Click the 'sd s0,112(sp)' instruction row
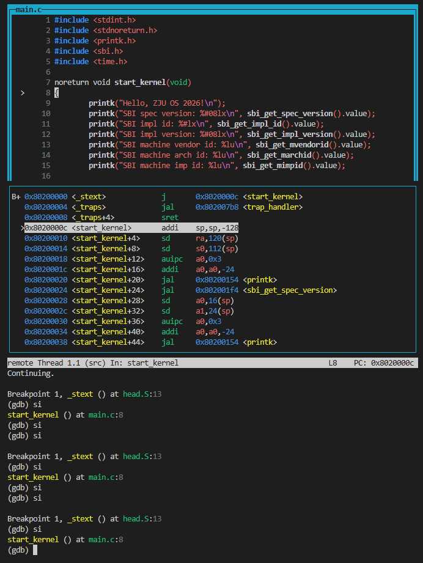The width and height of the screenshot is (423, 563). click(x=131, y=249)
